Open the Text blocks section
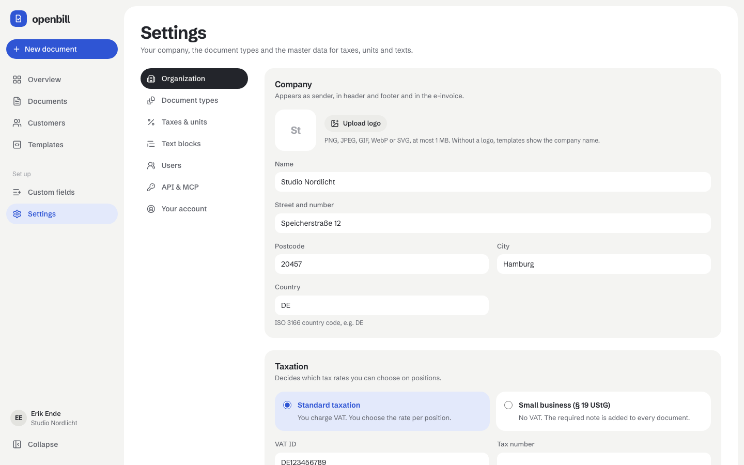The height and width of the screenshot is (465, 744). click(194, 144)
